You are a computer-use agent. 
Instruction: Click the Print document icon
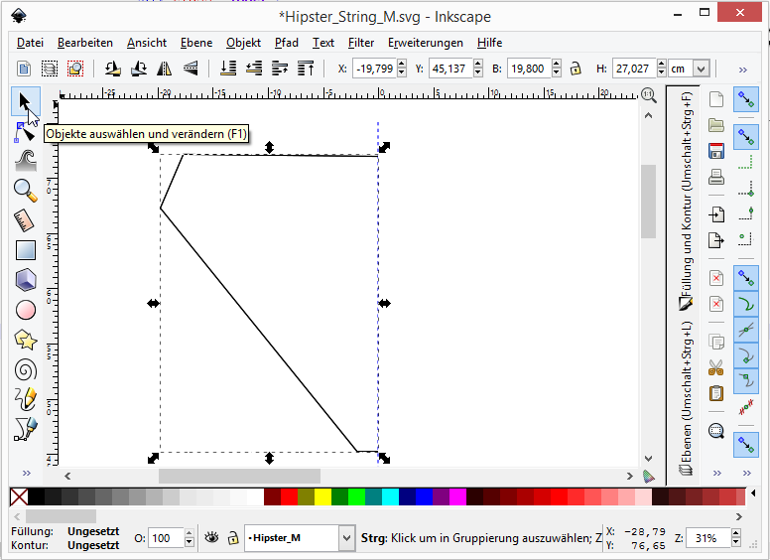click(716, 178)
